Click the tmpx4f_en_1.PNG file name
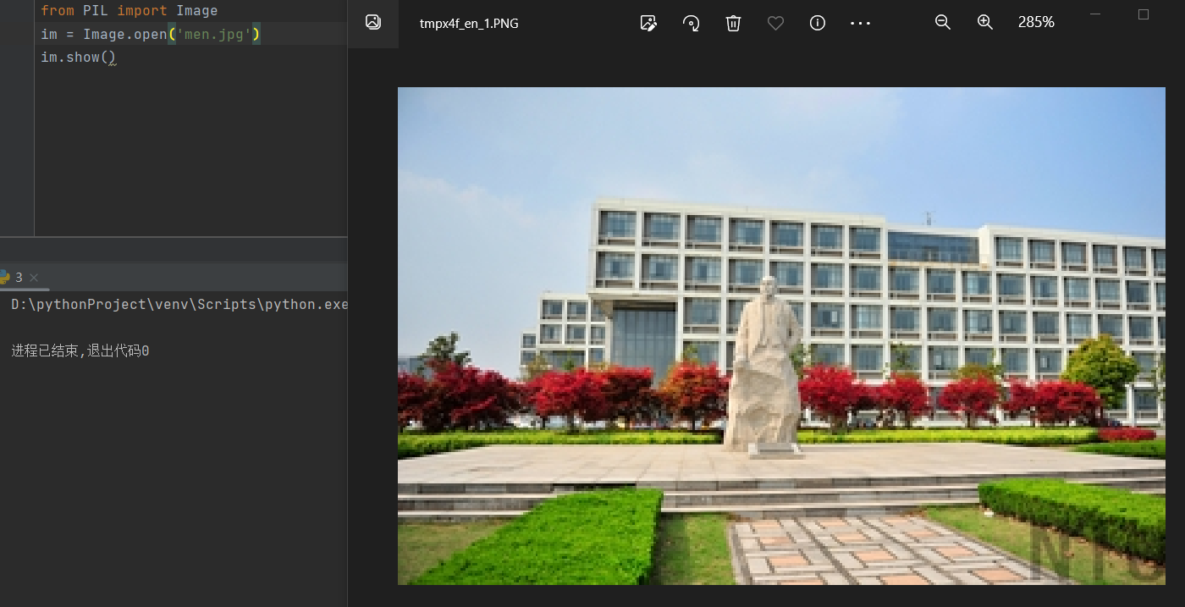This screenshot has height=607, width=1185. (469, 24)
